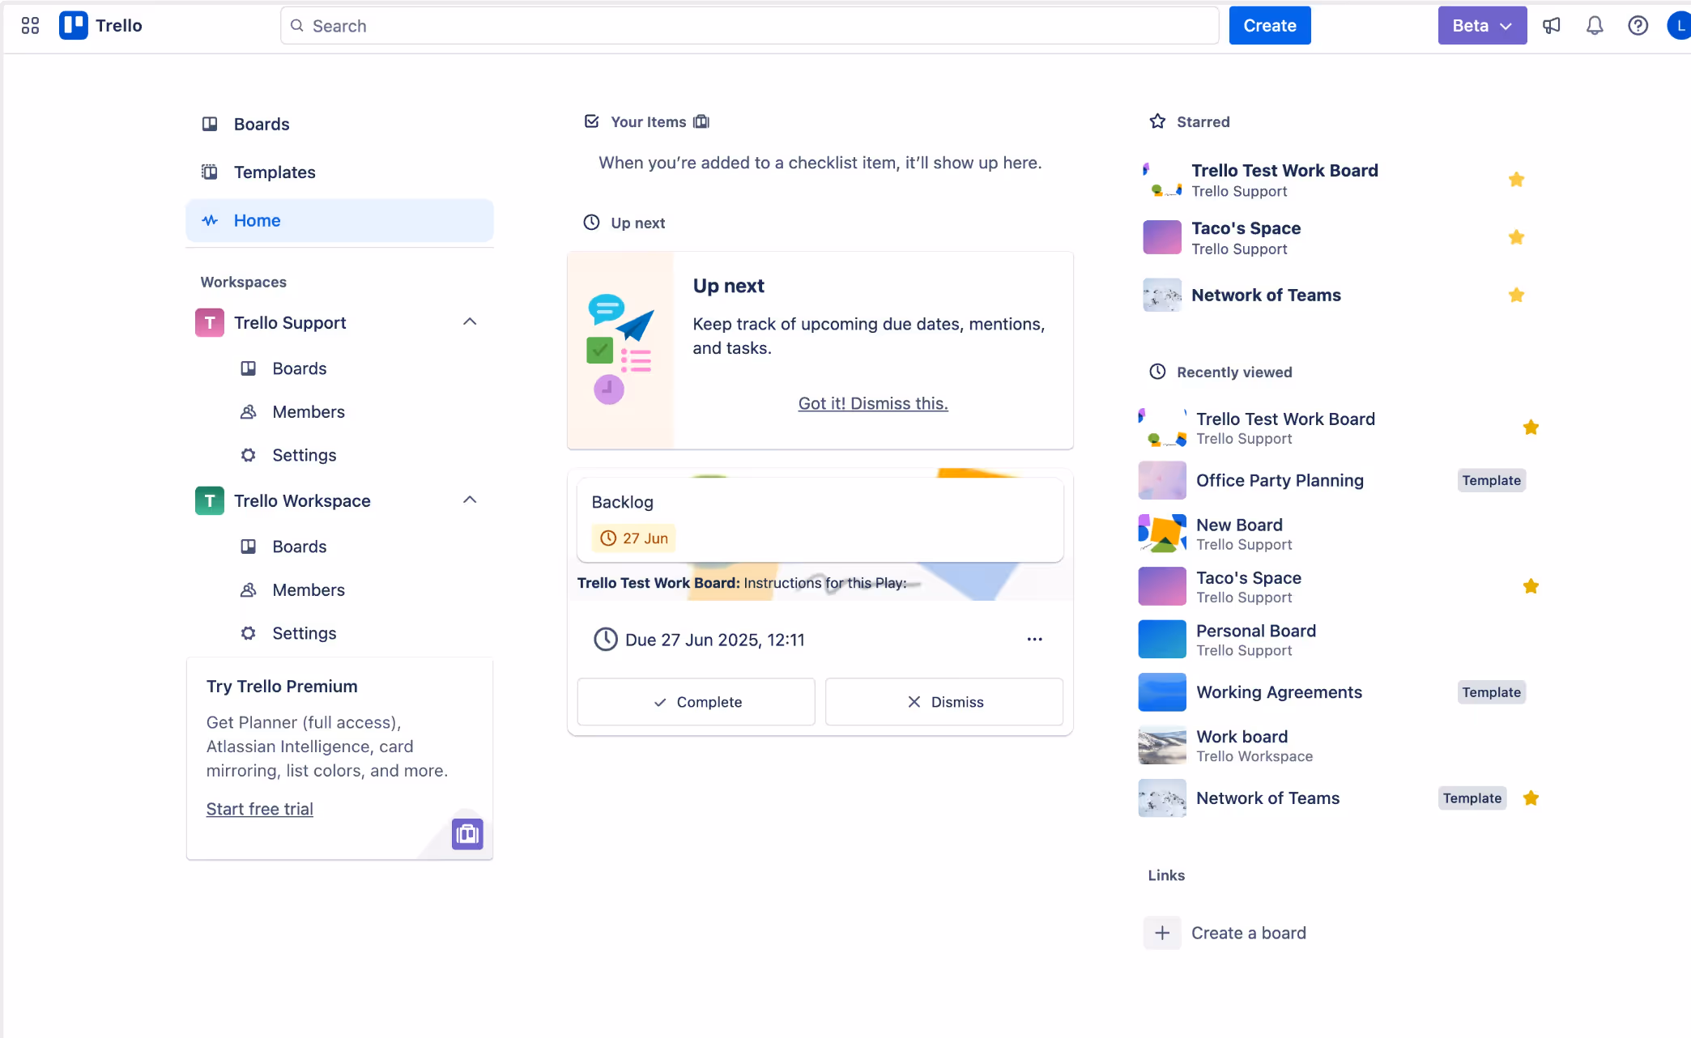Collapse the Trello Support workspace
Image resolution: width=1691 pixels, height=1038 pixels.
(x=469, y=321)
